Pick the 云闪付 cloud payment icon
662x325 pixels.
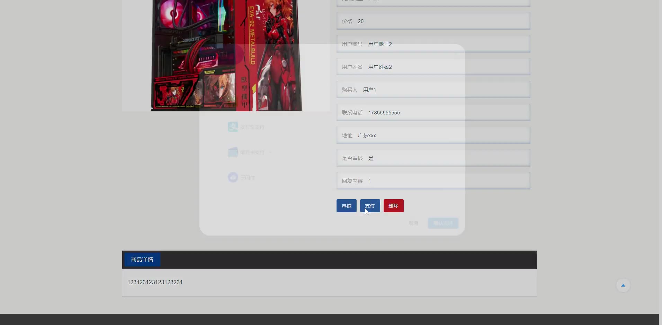tap(233, 177)
